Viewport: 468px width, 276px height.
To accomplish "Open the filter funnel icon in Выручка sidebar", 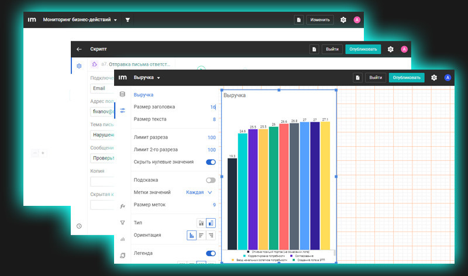I will 122,223.
